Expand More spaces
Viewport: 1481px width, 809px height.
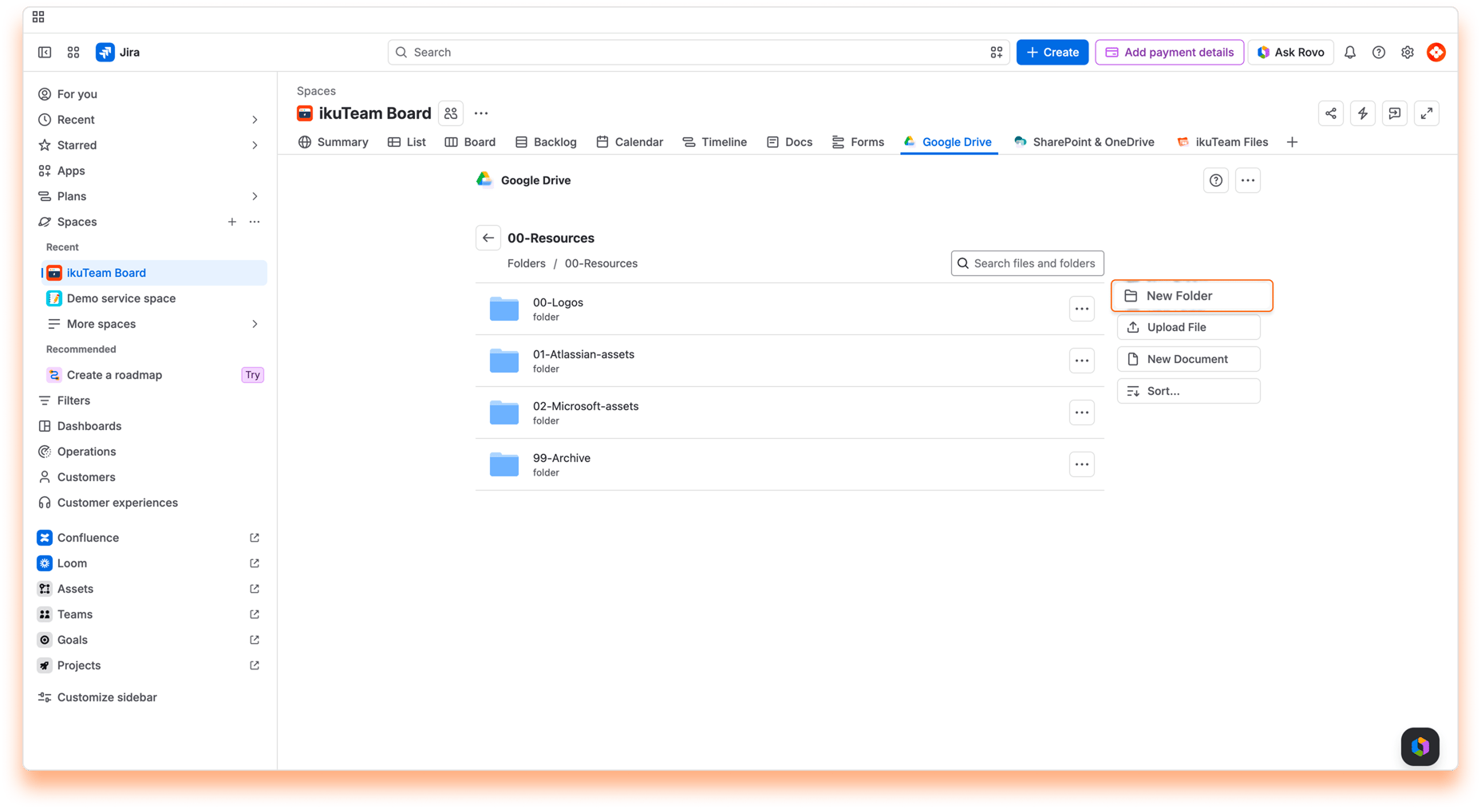(255, 324)
